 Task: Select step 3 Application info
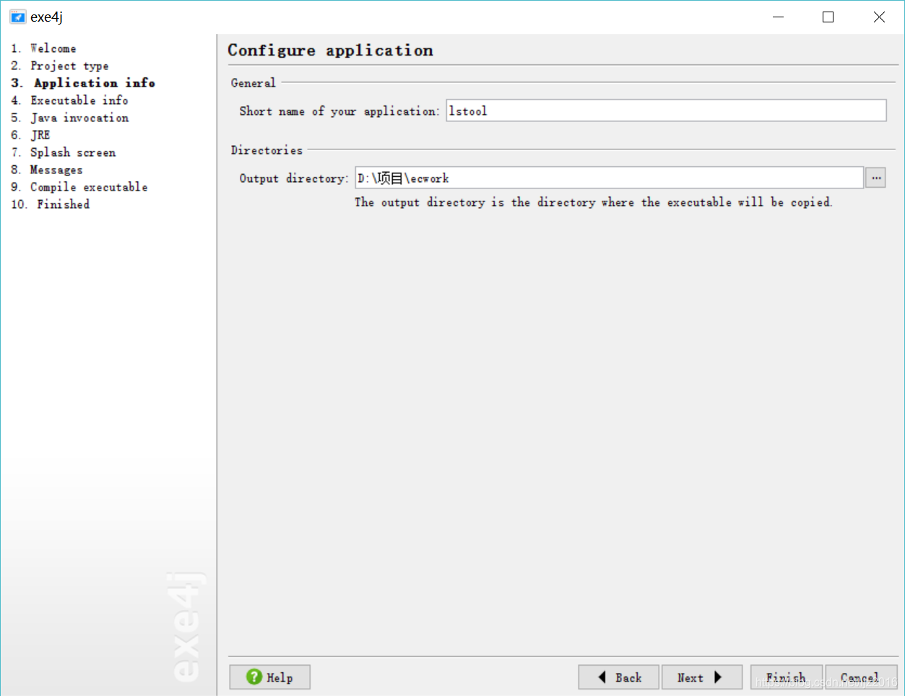(x=83, y=83)
